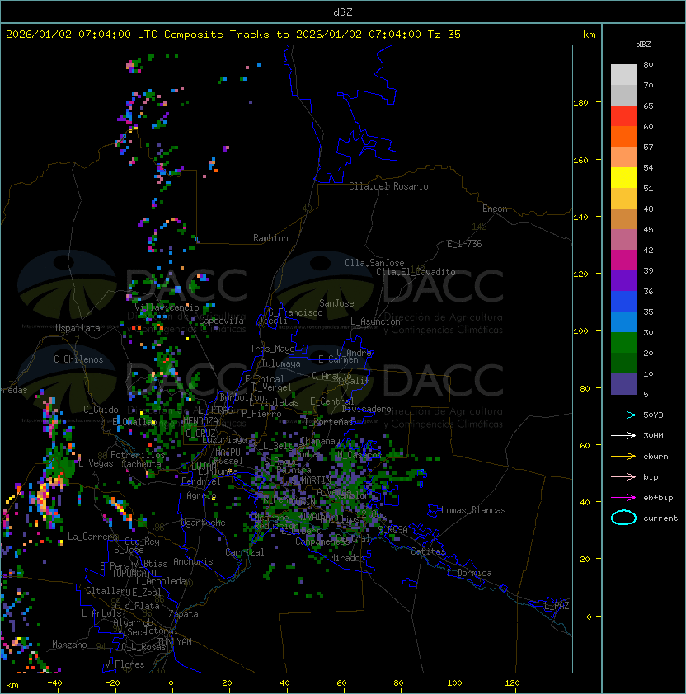Click the 'Lomas_Blancas' map label

tap(473, 510)
